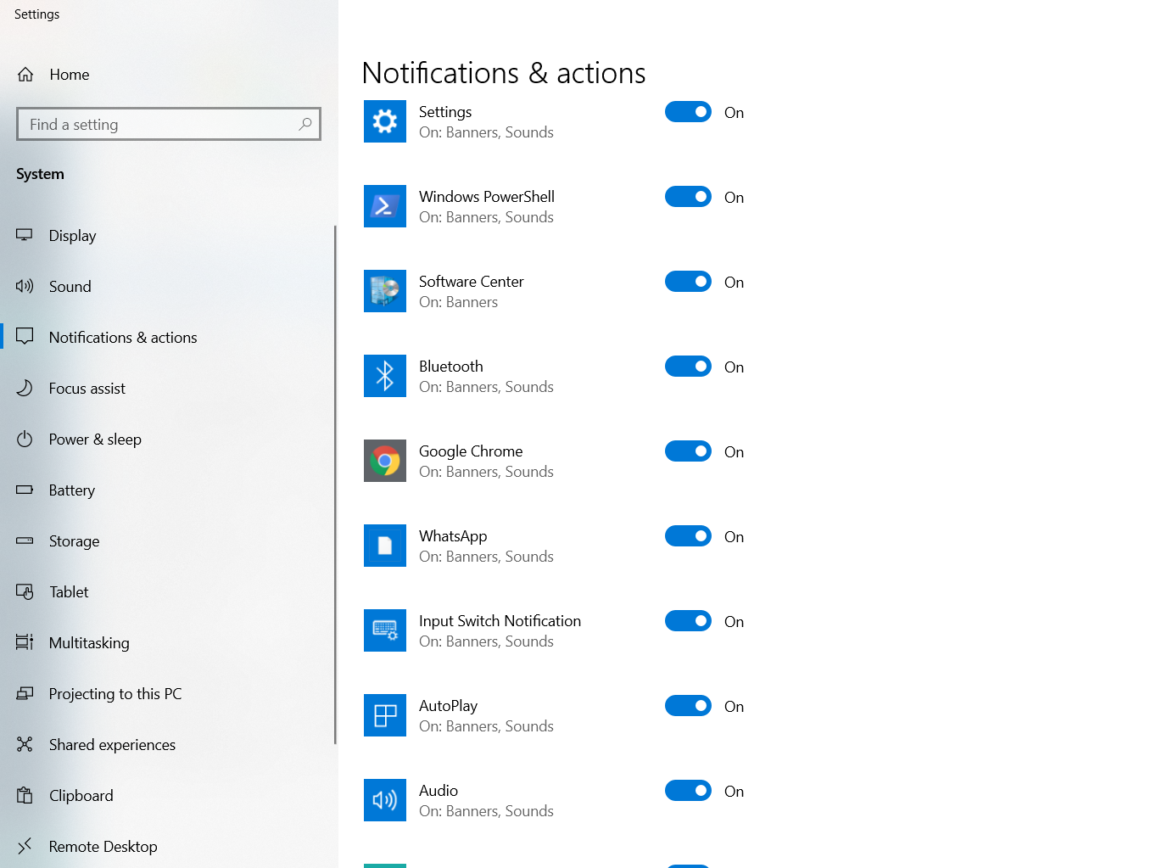Click the Windows PowerShell app icon
1151x868 pixels.
tap(384, 206)
